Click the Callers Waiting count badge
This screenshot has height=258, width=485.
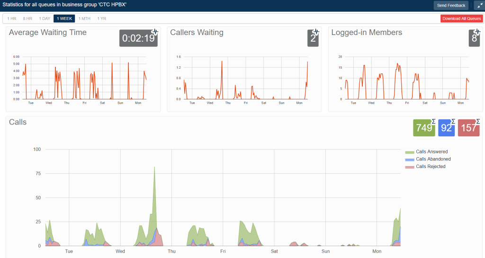pos(313,38)
